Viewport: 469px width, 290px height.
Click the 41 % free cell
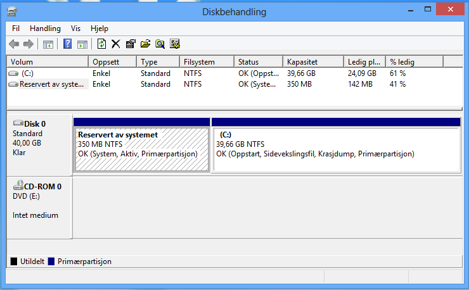(397, 84)
